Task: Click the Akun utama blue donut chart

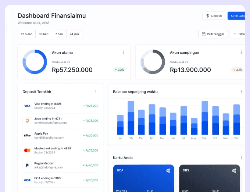Action: pos(35,62)
